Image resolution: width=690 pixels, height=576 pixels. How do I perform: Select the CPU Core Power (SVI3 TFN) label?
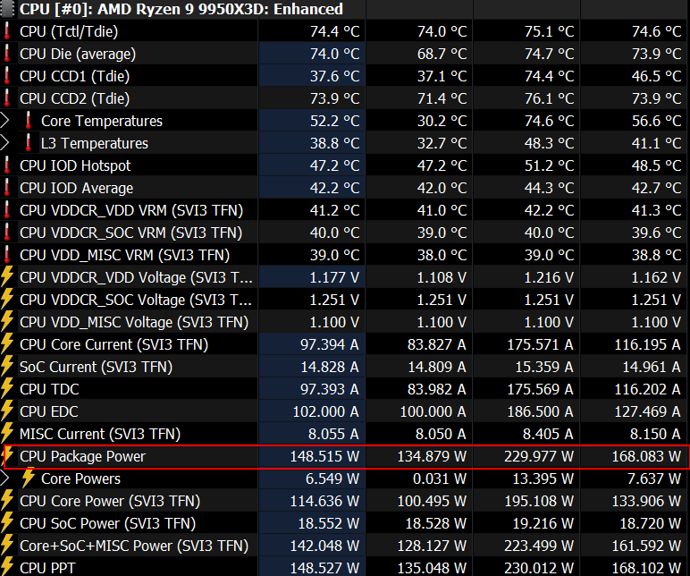[x=110, y=501]
